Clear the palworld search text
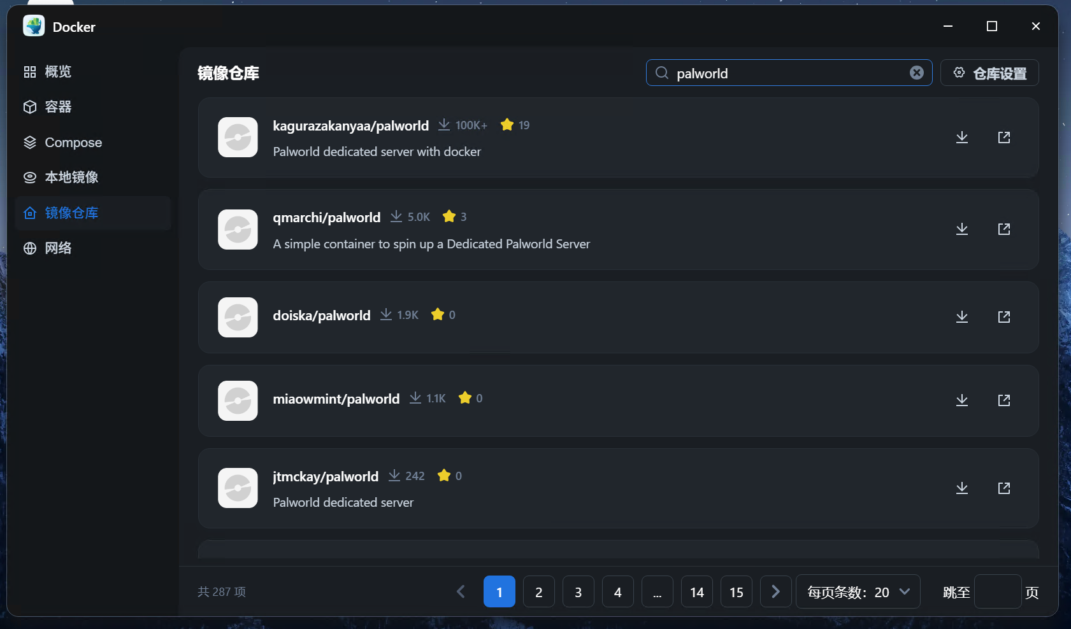Image resolution: width=1071 pixels, height=629 pixels. [x=917, y=73]
